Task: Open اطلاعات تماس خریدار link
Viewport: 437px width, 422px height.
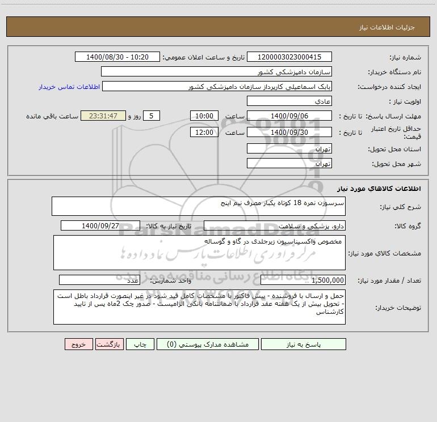Action: (x=69, y=87)
